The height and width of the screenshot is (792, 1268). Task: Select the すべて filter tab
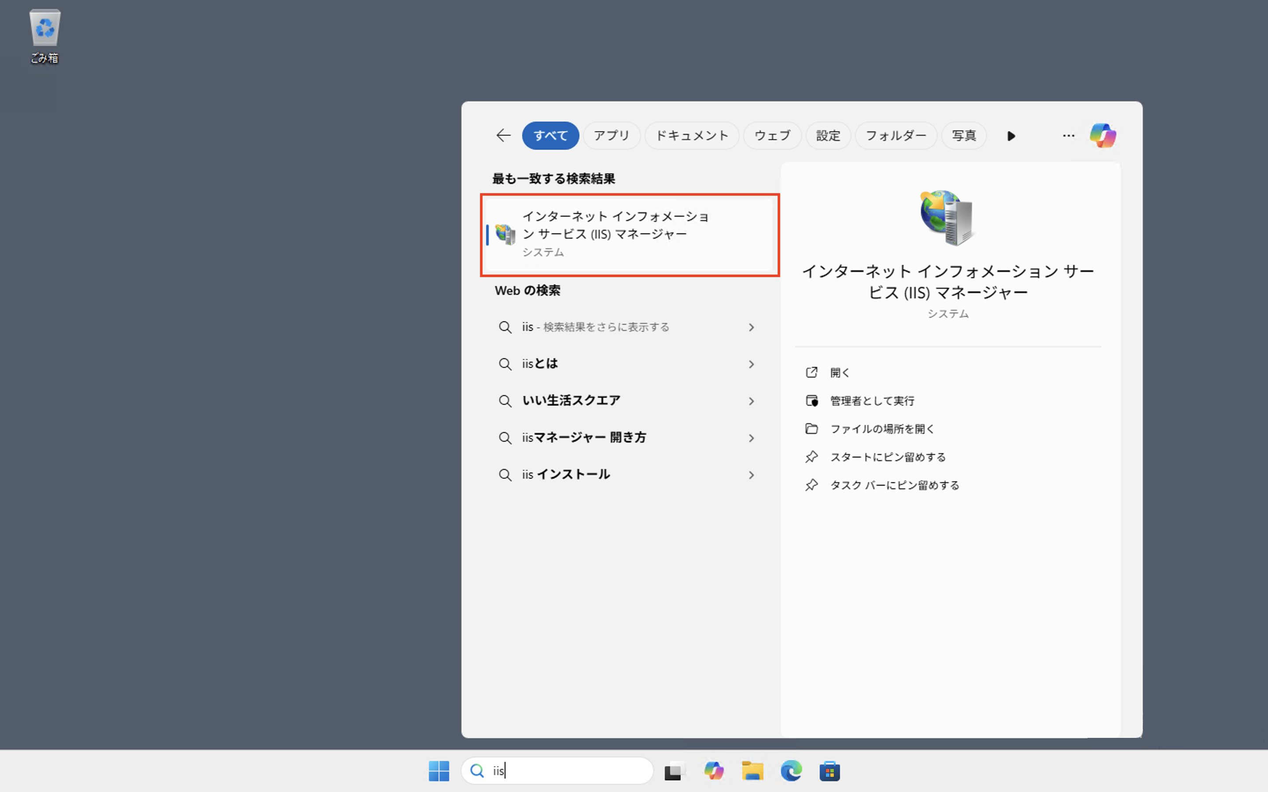[x=550, y=136]
